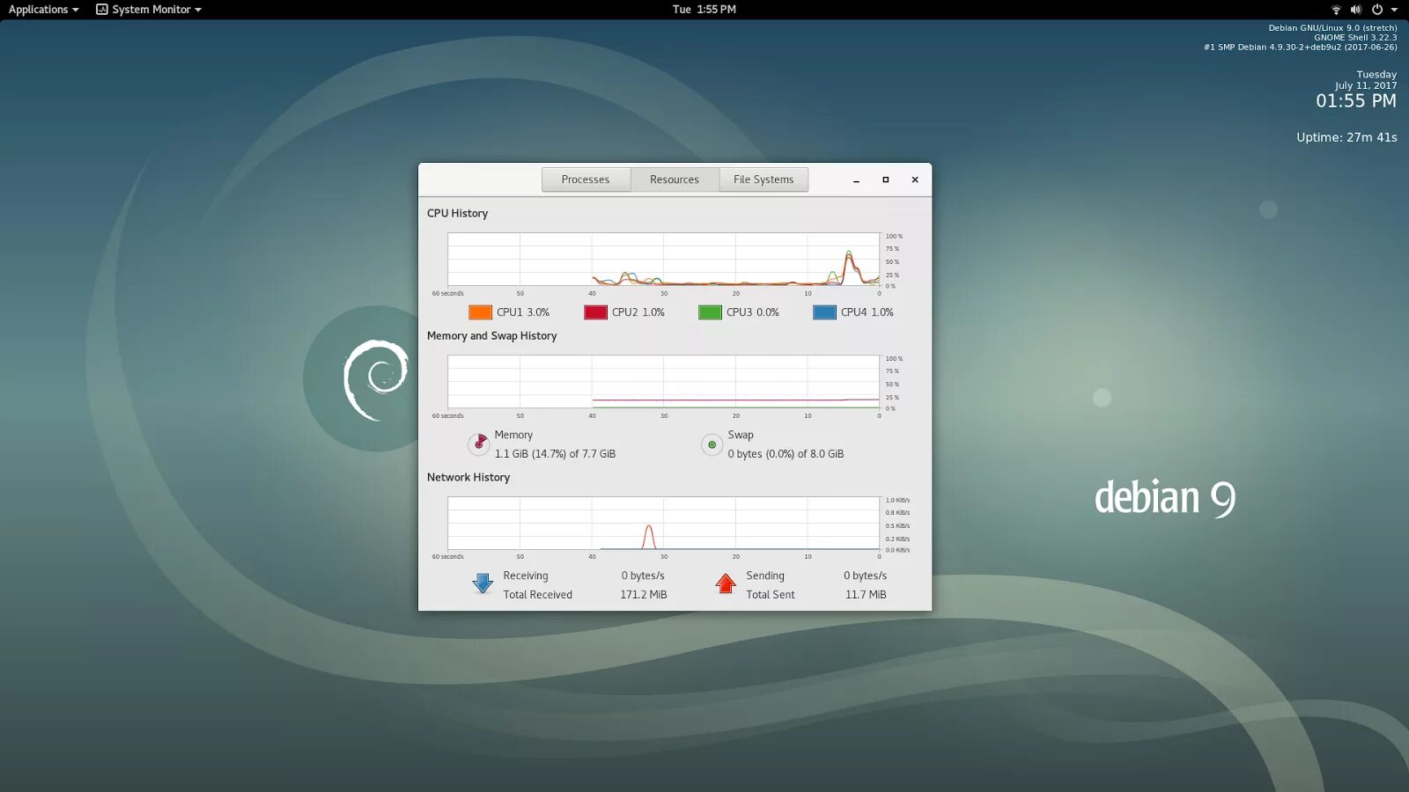
Task: Open the System Monitor app menu
Action: tap(149, 10)
